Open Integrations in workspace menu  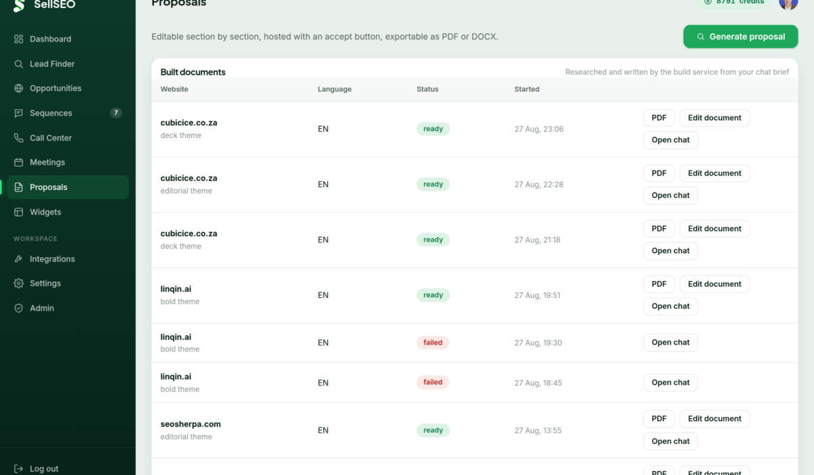pos(68,259)
